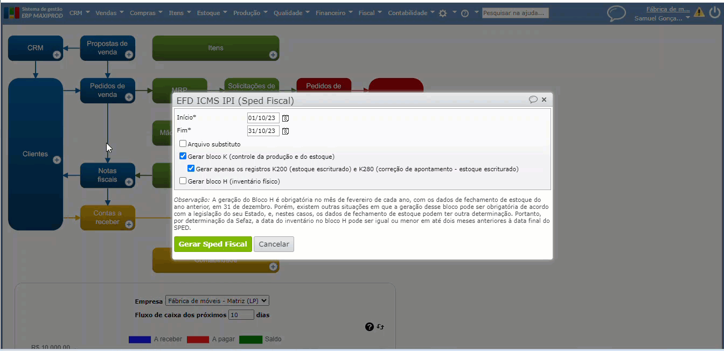Viewport: 724px width, 351px height.
Task: Click plus icon on Contas a receber box
Action: (x=129, y=224)
